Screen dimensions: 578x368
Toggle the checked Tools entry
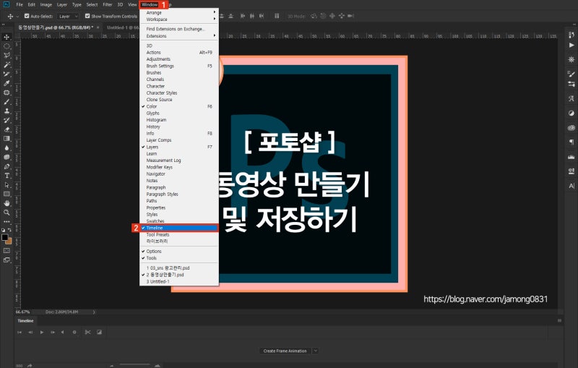point(179,258)
